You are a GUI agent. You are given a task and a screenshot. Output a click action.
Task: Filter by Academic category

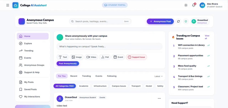pyautogui.click(x=84, y=86)
